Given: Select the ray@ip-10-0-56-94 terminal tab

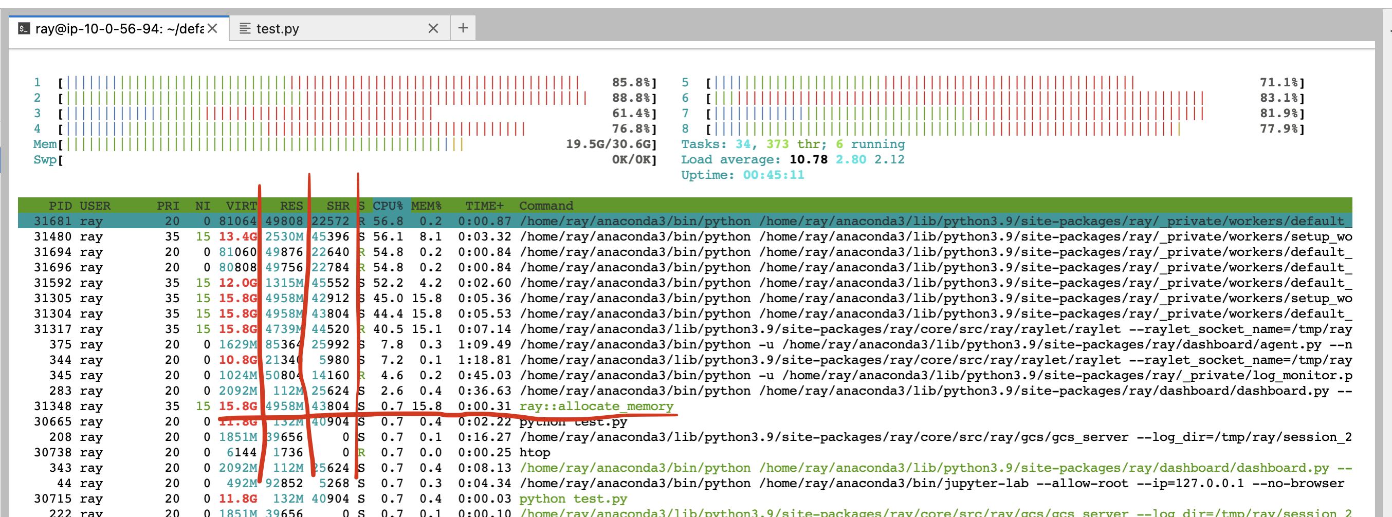Looking at the screenshot, I should (x=108, y=28).
